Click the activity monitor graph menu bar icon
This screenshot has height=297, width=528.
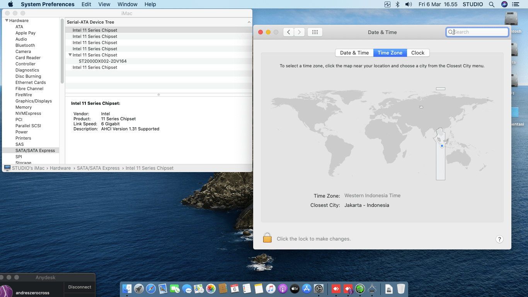pos(387,4)
